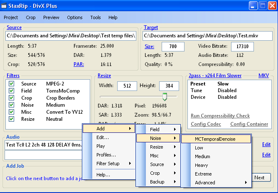Image resolution: width=278 pixels, height=193 pixels.
Task: Click the resize slider thumb
Action: 165,97
